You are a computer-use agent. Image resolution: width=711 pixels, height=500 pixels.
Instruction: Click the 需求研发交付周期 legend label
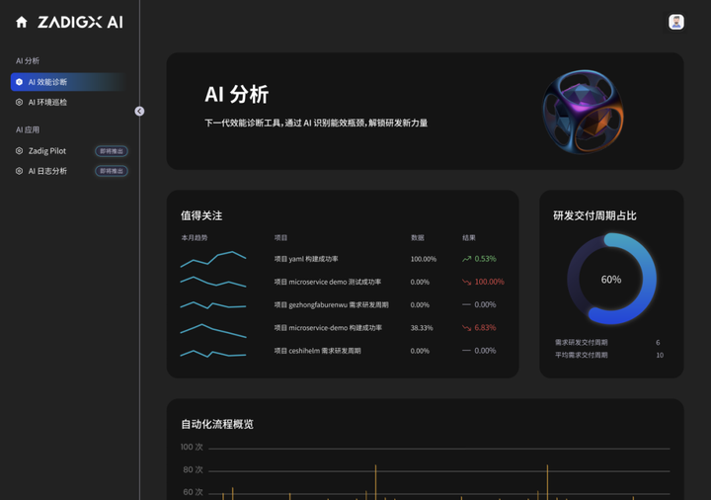click(582, 343)
